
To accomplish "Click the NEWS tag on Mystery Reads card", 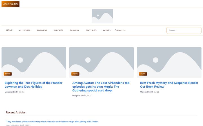I will (x=143, y=74).
